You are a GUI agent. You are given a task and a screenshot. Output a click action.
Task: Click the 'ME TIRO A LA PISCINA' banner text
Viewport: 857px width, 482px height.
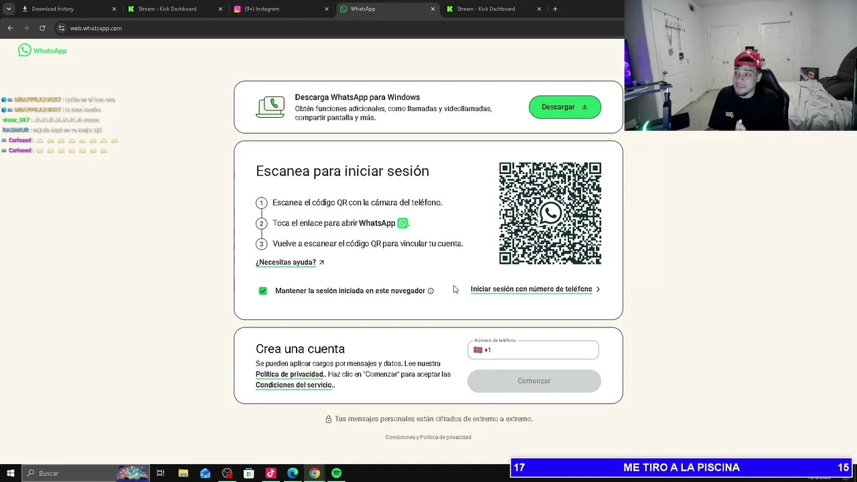coord(682,467)
